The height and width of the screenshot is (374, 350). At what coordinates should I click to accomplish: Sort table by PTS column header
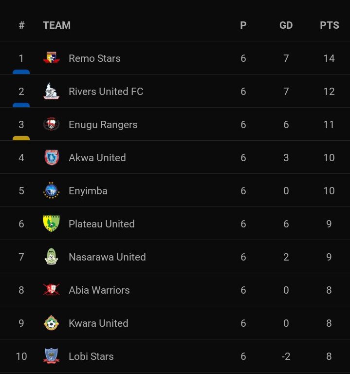[x=329, y=25]
